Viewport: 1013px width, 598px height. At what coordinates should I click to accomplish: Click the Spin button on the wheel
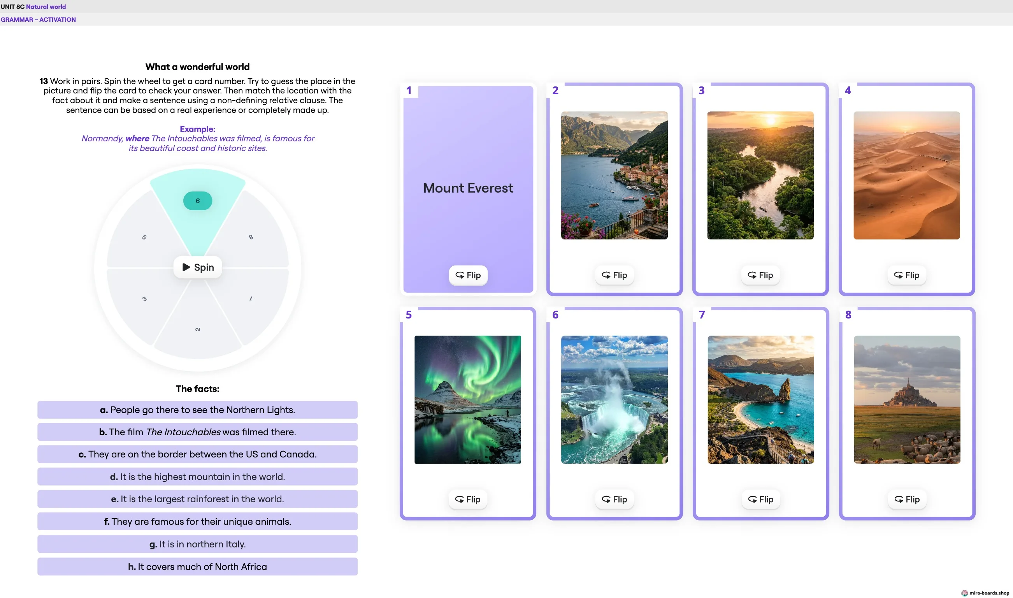click(x=197, y=267)
